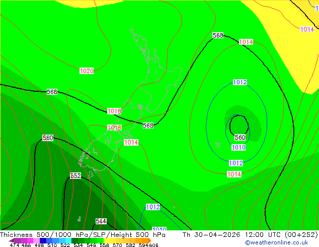Click the blue 1012 label above the low
This screenshot has width=319, height=247.
click(x=240, y=82)
